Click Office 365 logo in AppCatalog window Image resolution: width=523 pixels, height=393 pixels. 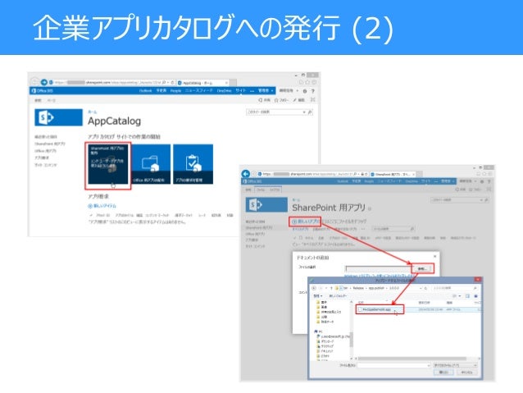coord(43,91)
